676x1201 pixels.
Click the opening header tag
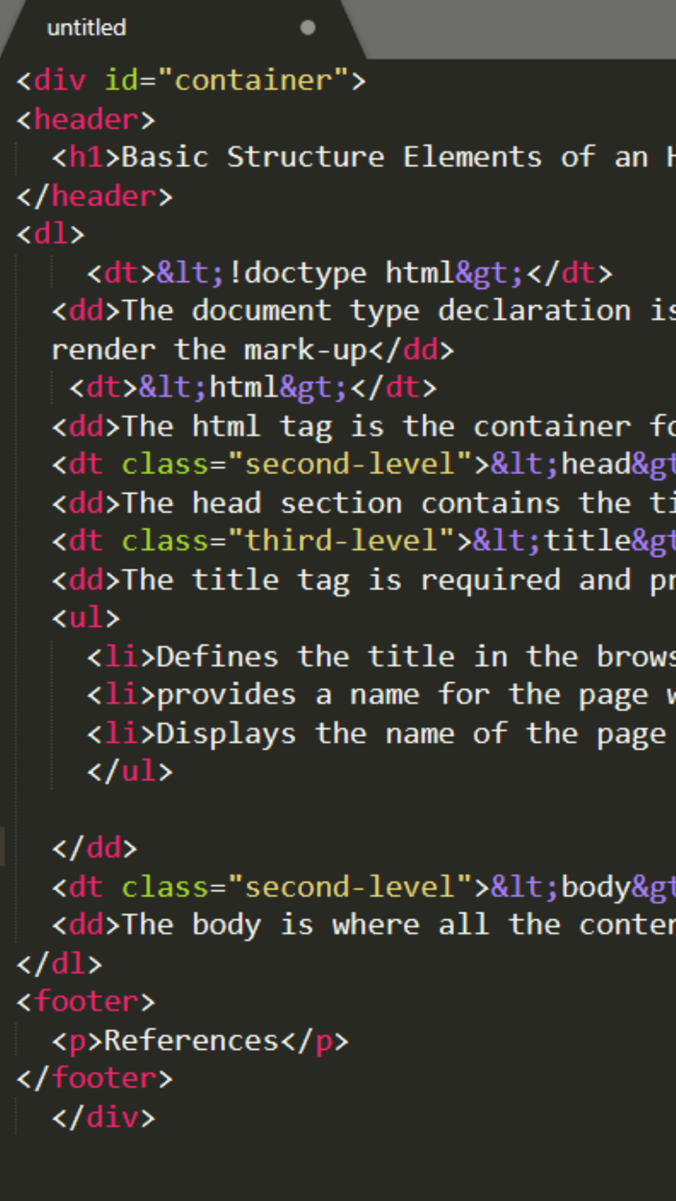click(x=86, y=119)
